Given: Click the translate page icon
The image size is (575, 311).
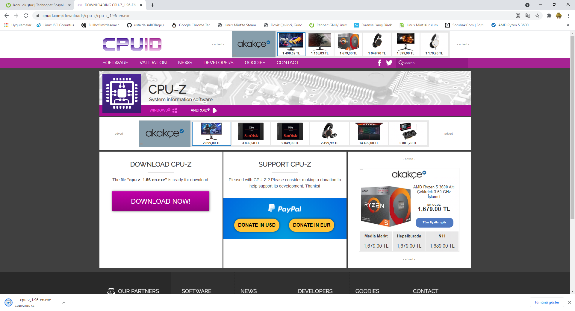Looking at the screenshot, I should tap(528, 16).
